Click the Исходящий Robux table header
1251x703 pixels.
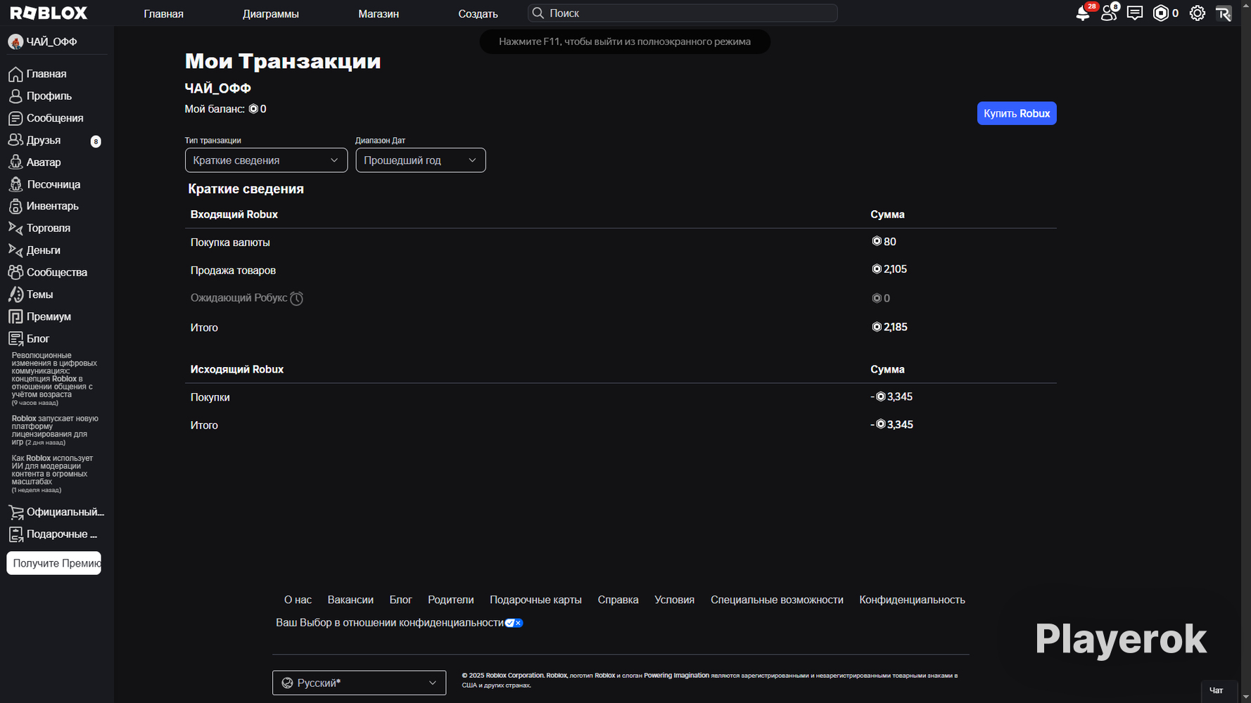pos(237,369)
